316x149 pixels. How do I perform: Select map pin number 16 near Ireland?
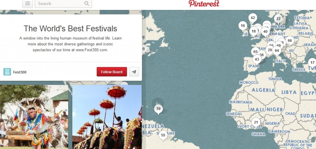tap(243, 26)
